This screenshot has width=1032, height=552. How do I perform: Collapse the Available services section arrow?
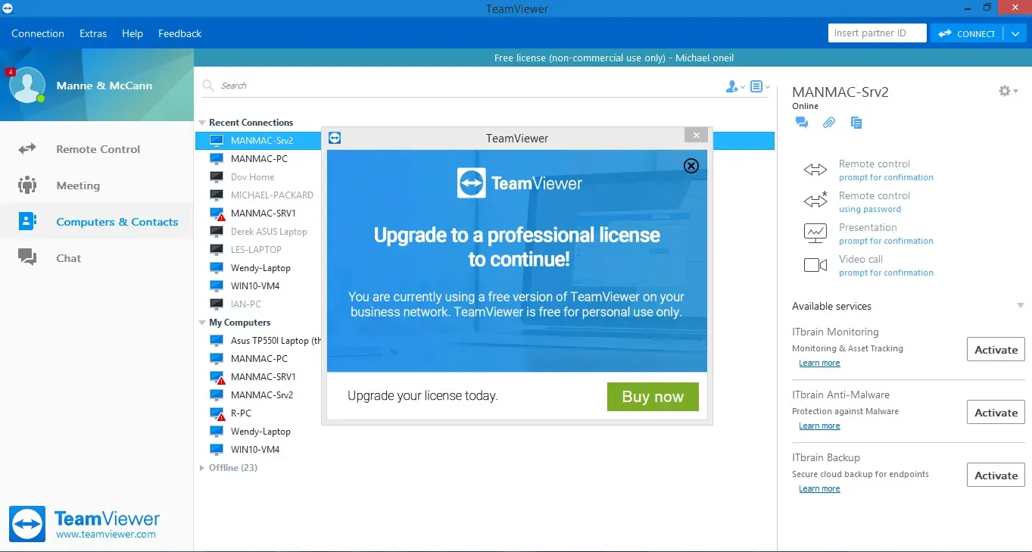pyautogui.click(x=1021, y=306)
